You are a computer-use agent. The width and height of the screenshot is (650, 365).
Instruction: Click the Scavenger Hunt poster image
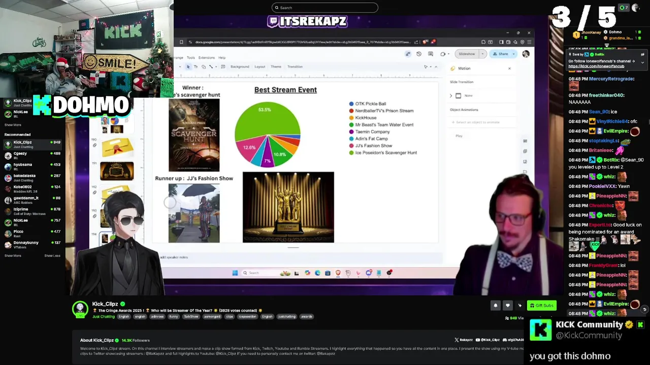pos(194,135)
